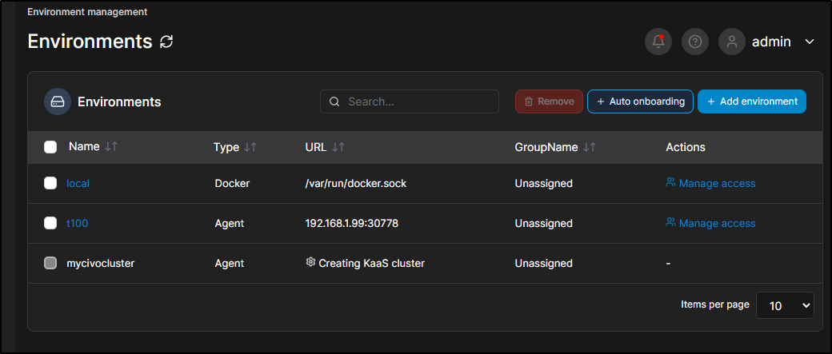Check the box for local environment
This screenshot has height=354, width=832.
click(x=50, y=183)
